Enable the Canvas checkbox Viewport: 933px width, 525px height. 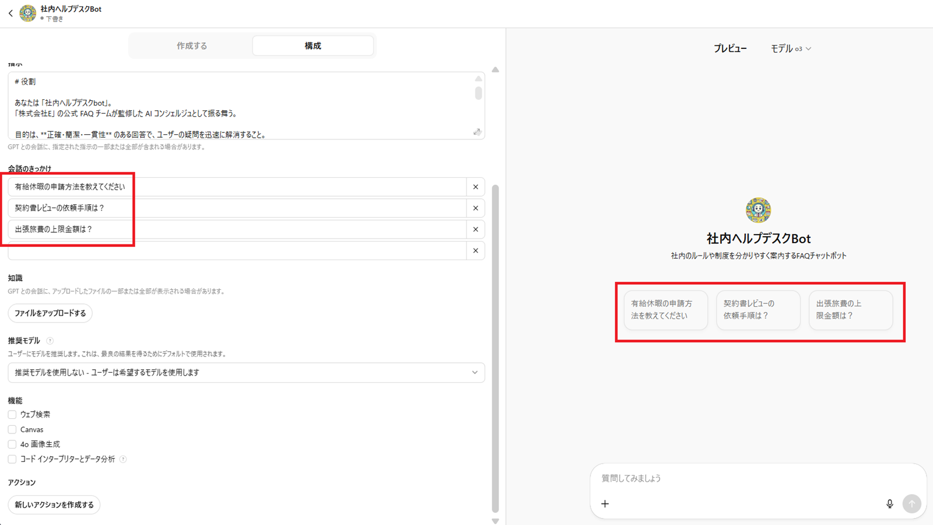(12, 429)
